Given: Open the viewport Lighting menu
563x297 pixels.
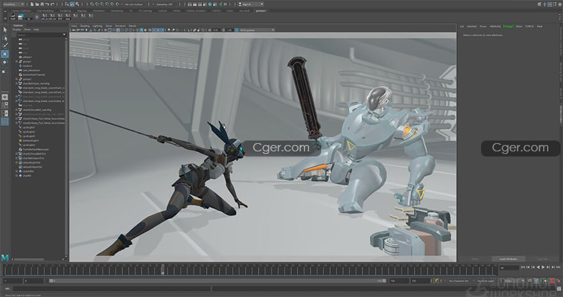Looking at the screenshot, I should click(97, 26).
